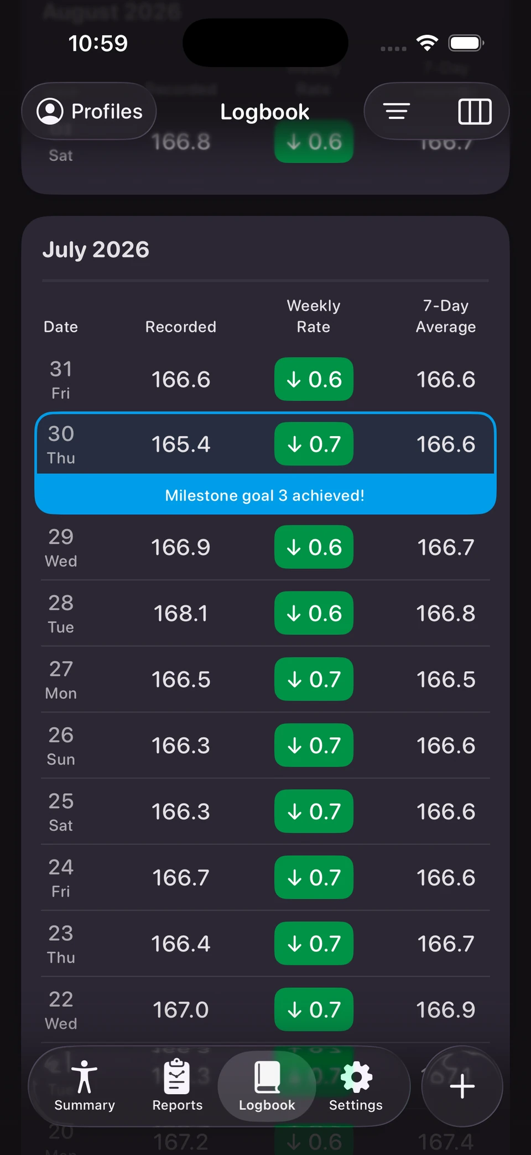
Task: Open the Settings tab
Action: click(x=356, y=1086)
